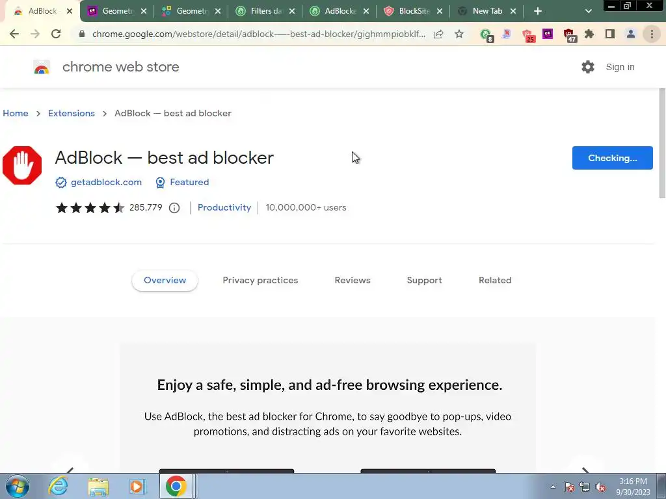
Task: Open the Productivity category link
Action: pyautogui.click(x=224, y=208)
